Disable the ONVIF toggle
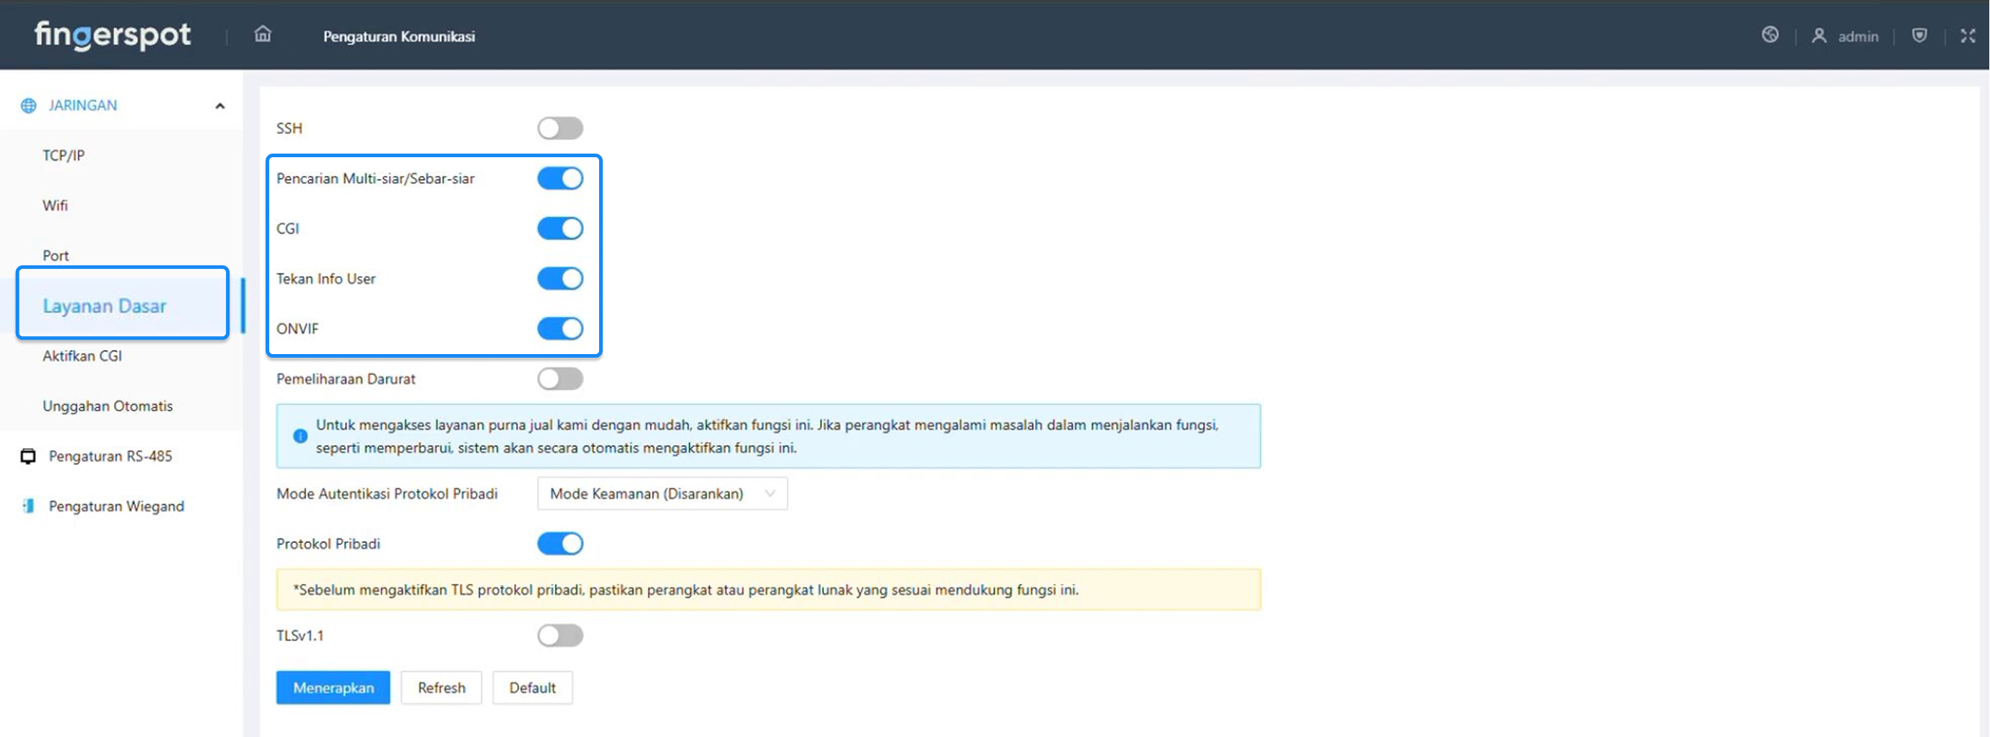Viewport: 1990px width, 737px height. pos(560,329)
